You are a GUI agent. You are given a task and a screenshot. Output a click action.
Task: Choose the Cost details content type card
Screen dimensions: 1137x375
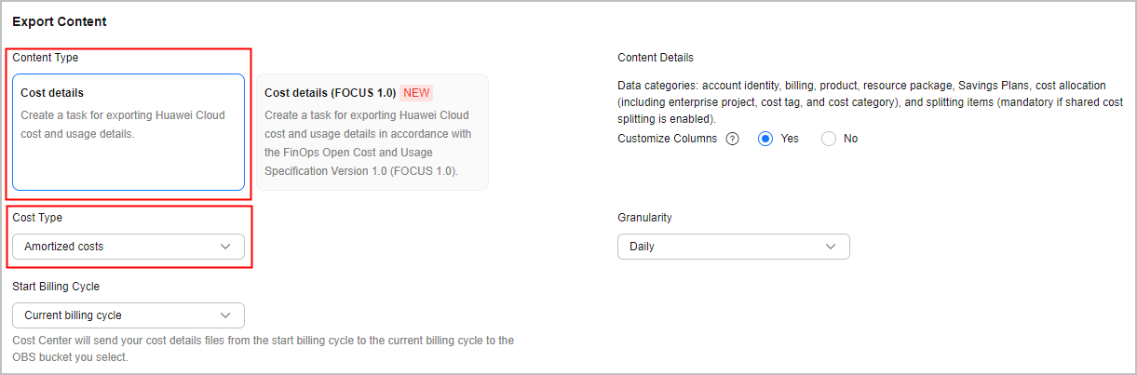(129, 132)
